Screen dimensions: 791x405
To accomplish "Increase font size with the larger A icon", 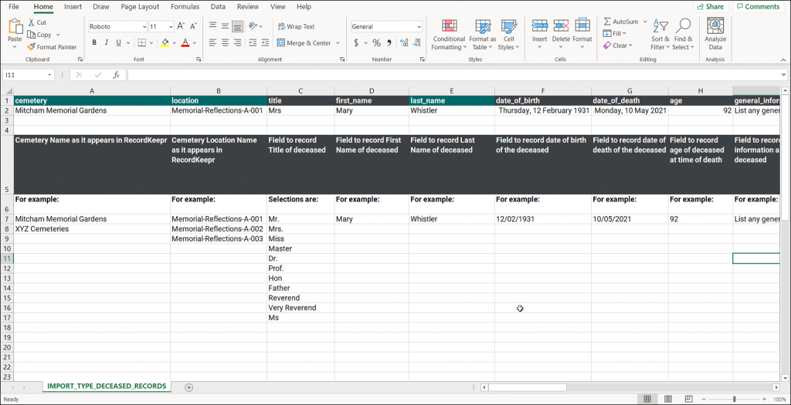I will pos(181,27).
